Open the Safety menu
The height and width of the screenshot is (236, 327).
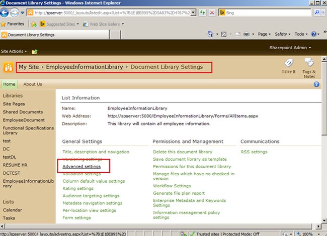[x=283, y=34]
